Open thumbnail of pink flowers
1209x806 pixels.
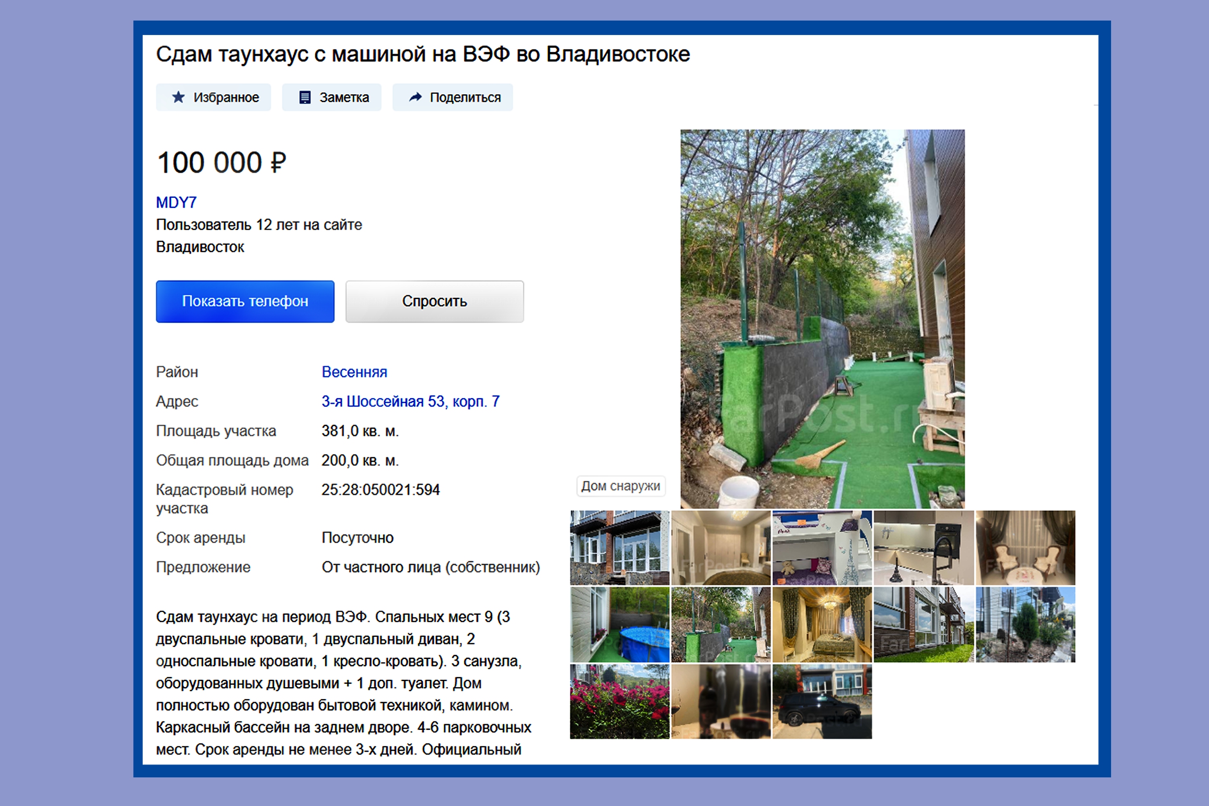(619, 701)
